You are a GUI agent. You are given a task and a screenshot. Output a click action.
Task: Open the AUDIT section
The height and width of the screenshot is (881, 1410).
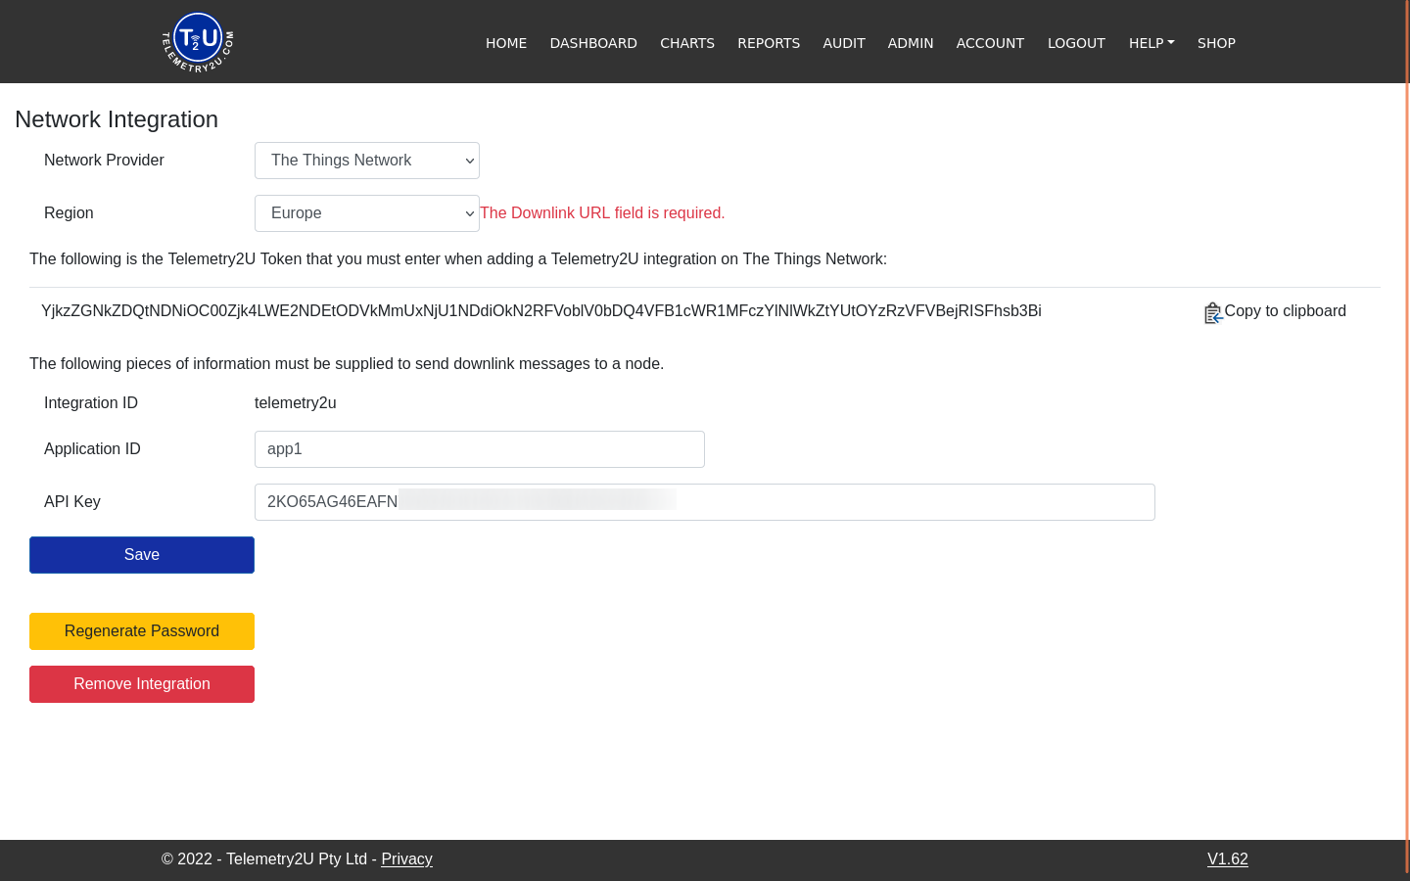(x=844, y=43)
